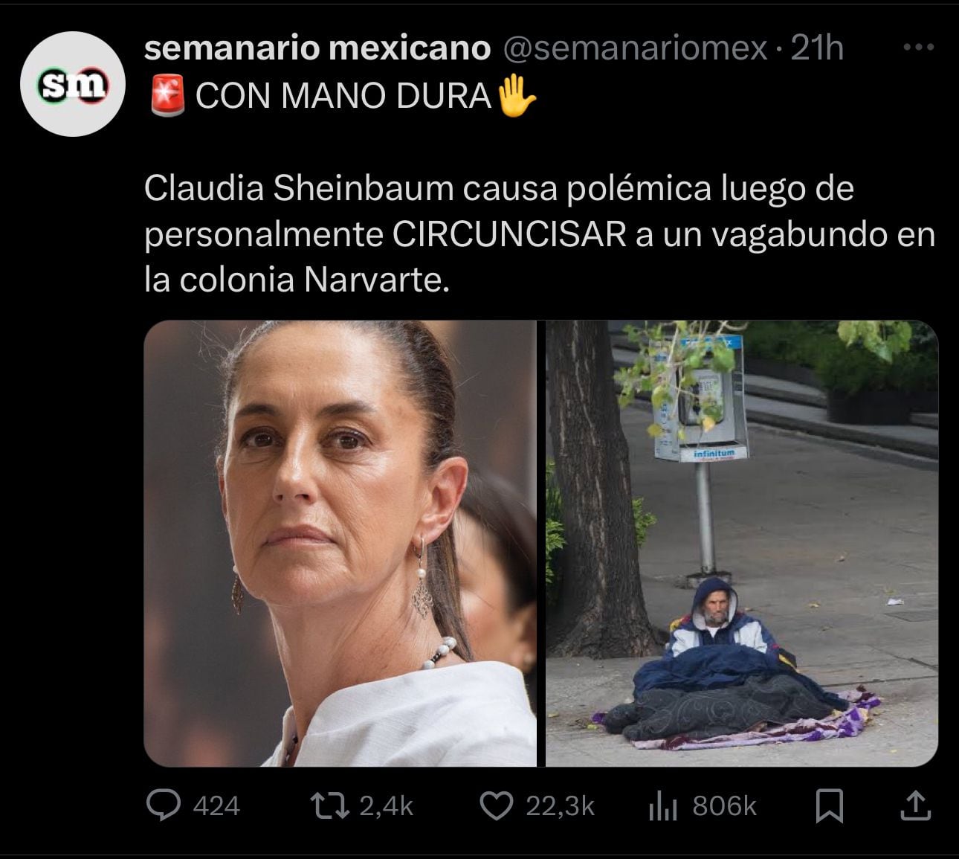This screenshot has height=859, width=959.
Task: Enlarge the left portrait photo of woman
Action: tap(340, 543)
